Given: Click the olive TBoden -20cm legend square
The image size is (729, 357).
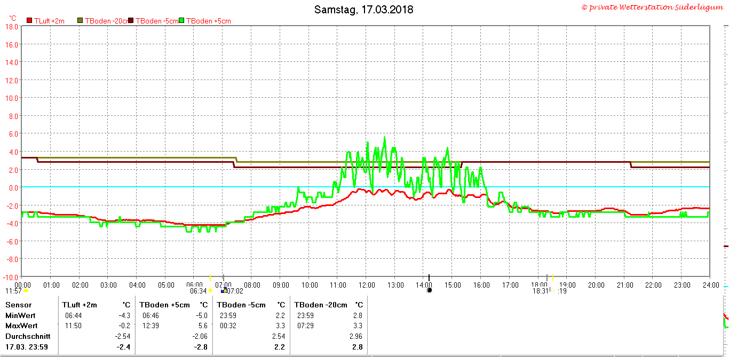Looking at the screenshot, I should pyautogui.click(x=80, y=21).
